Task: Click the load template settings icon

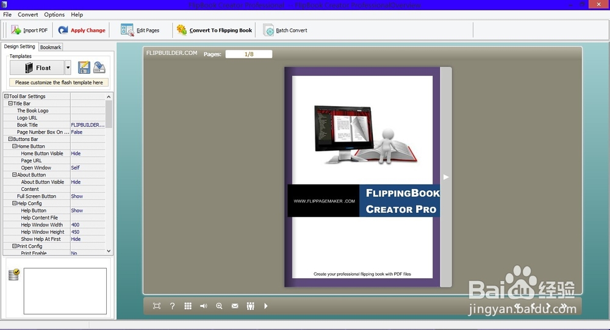Action: click(x=99, y=68)
